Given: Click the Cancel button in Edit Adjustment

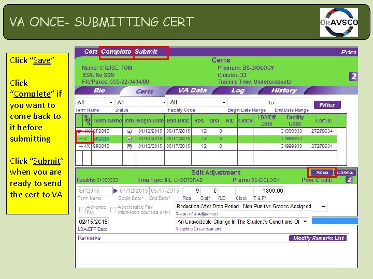Looking at the screenshot, I should (x=346, y=173).
